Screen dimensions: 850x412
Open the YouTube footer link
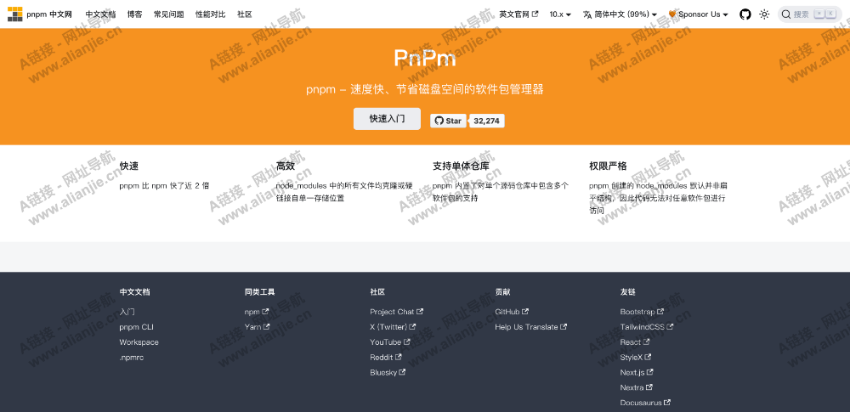390,342
